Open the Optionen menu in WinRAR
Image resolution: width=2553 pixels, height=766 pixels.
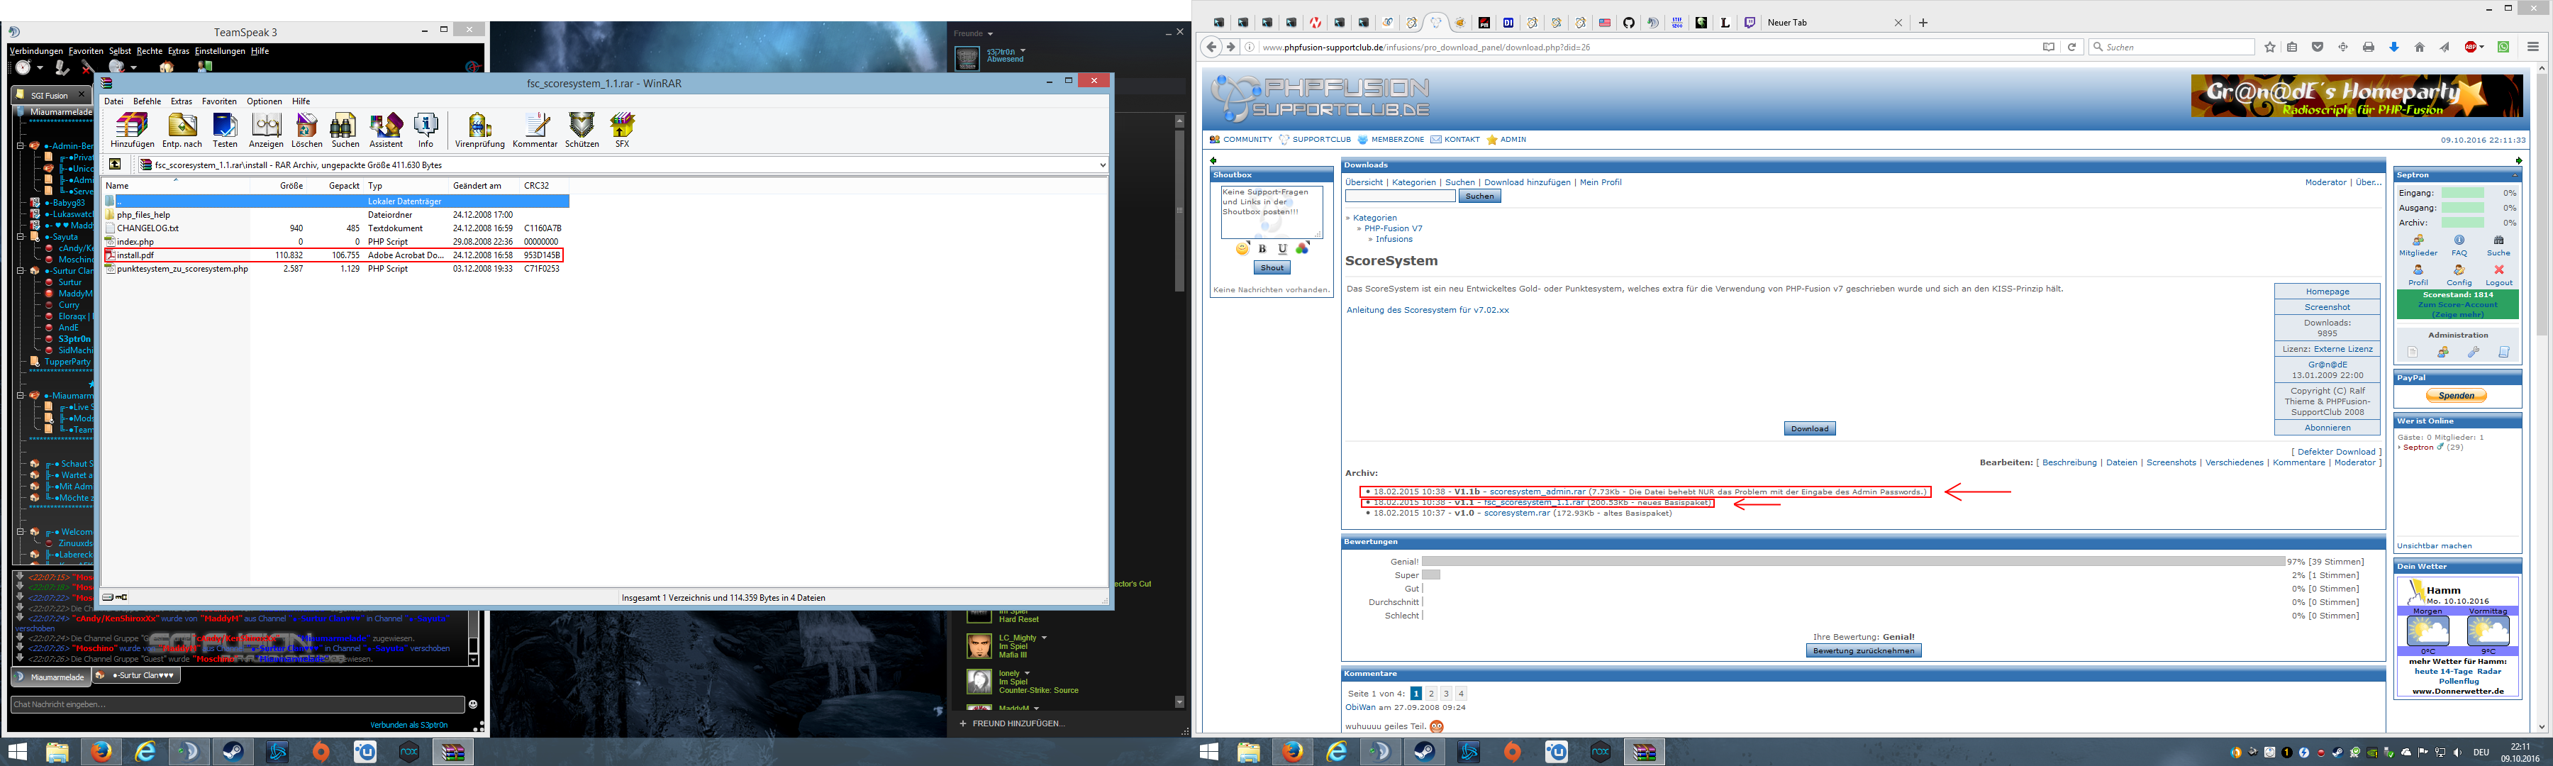tap(265, 101)
